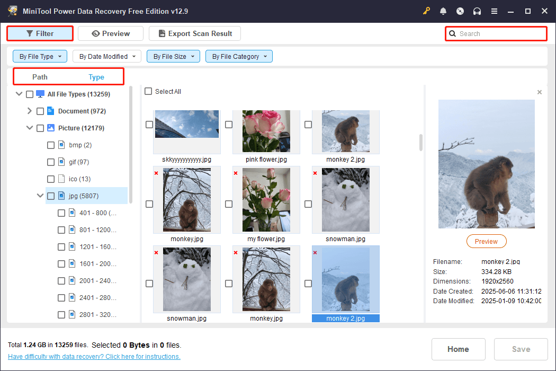Click into the Search field
The image size is (556, 371).
[496, 34]
